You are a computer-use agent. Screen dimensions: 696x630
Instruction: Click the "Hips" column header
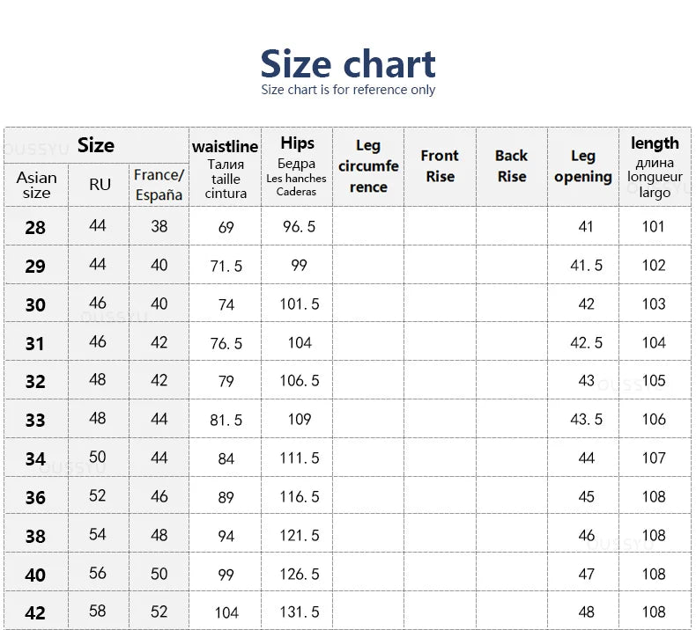[x=297, y=166]
